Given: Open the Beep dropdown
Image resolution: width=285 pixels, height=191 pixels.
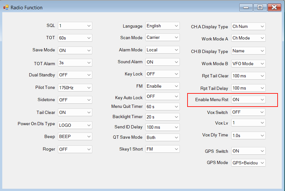Looking at the screenshot, I should click(75, 136).
